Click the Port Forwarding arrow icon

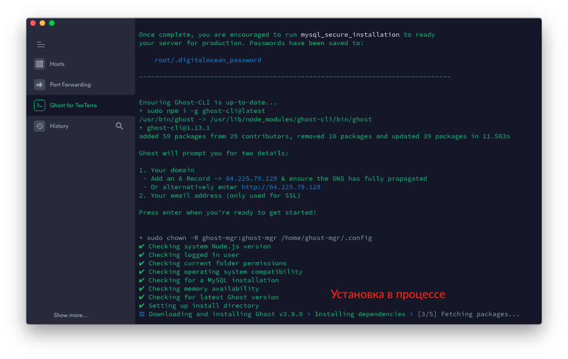[x=40, y=85]
